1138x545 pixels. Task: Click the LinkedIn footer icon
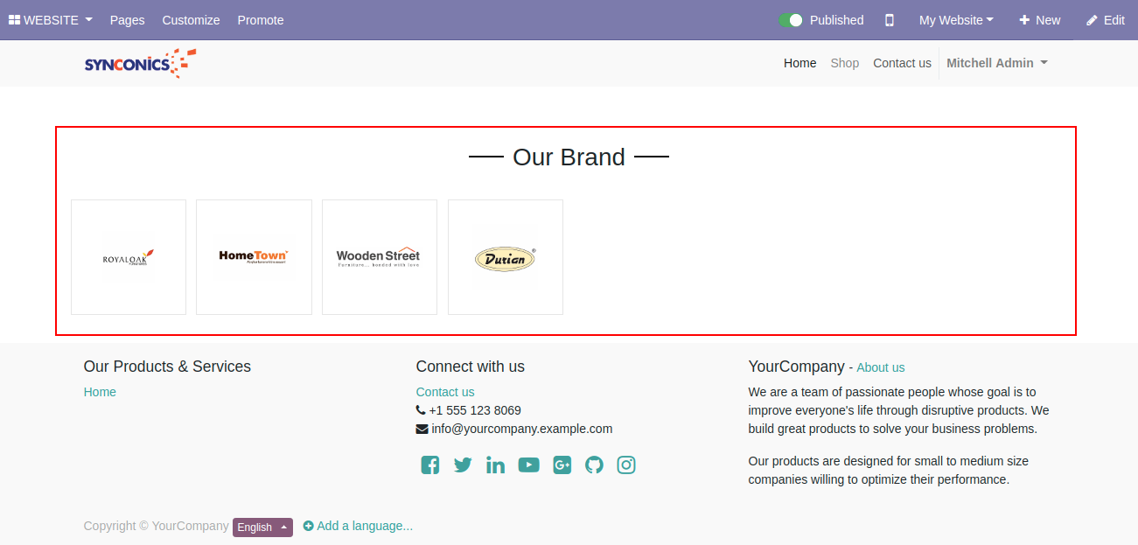495,465
